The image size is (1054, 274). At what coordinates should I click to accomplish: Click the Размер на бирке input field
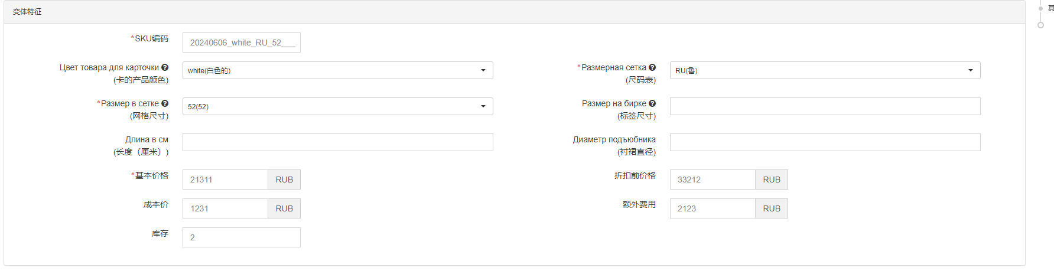tap(825, 106)
